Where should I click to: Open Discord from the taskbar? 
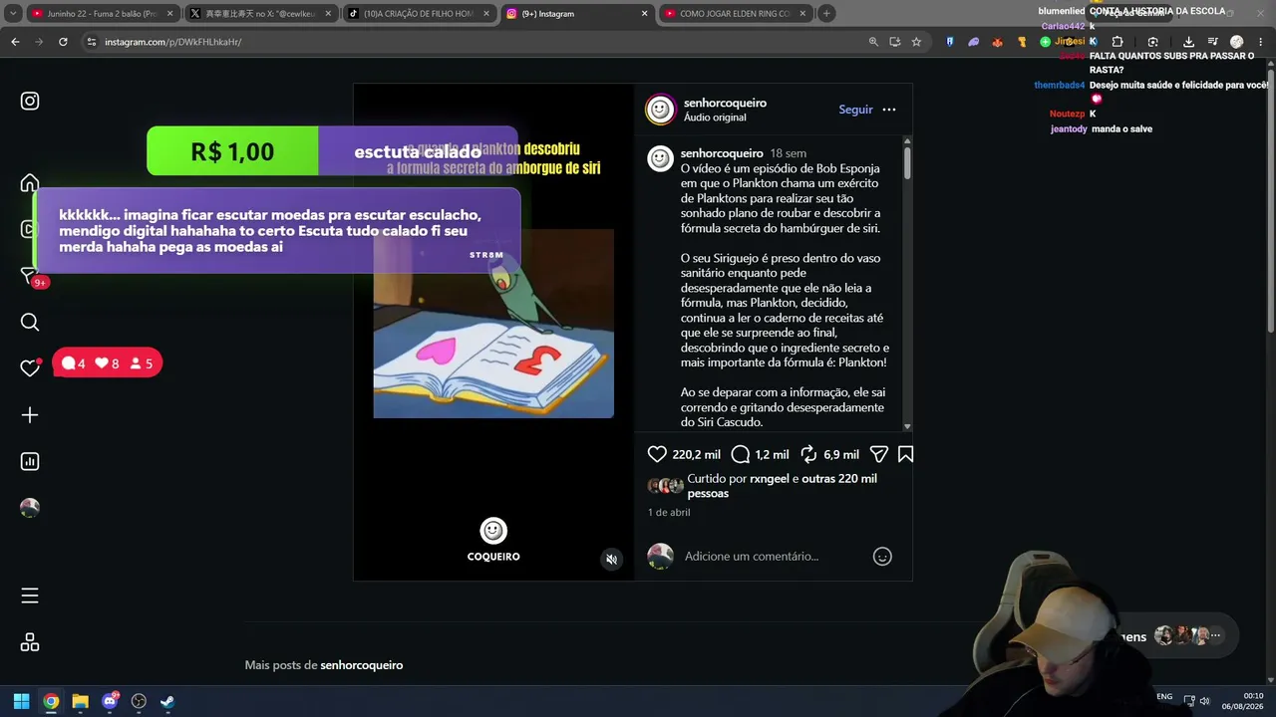[110, 701]
